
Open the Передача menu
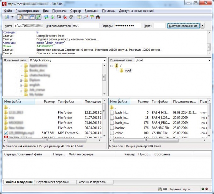[x=59, y=11]
